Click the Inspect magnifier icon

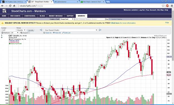(21, 33)
